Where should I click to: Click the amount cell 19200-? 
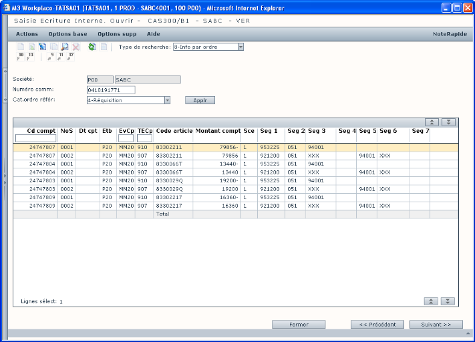pos(228,180)
